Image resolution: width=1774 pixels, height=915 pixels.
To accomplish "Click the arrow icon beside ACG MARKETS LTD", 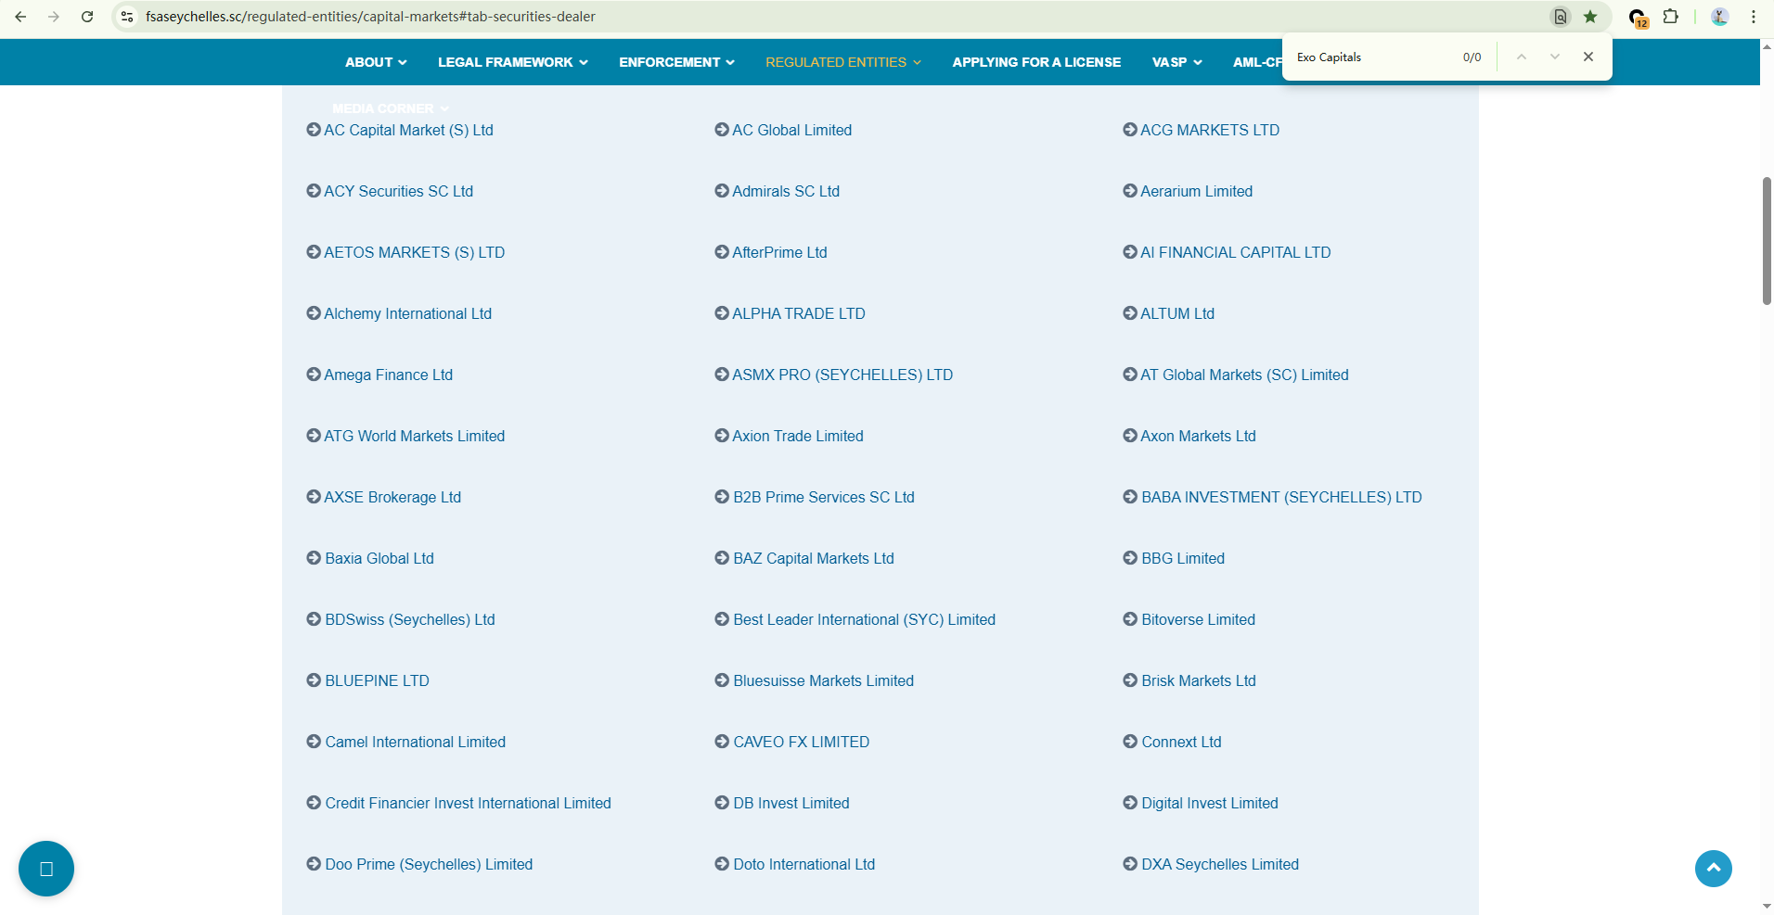I will pyautogui.click(x=1130, y=130).
